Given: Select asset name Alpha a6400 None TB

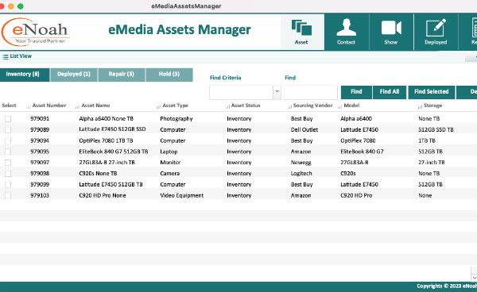Looking at the screenshot, I should pos(107,119).
